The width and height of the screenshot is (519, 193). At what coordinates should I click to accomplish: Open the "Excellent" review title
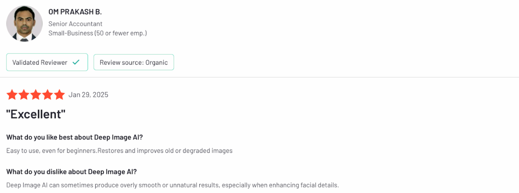tap(36, 114)
